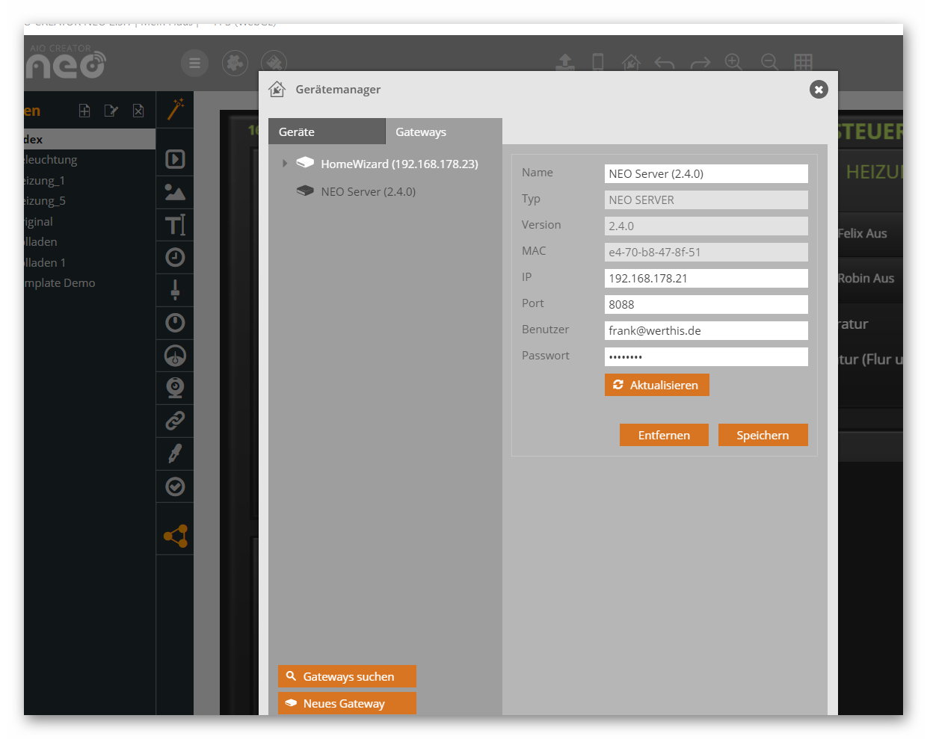Select the chain link element tool

tap(175, 421)
